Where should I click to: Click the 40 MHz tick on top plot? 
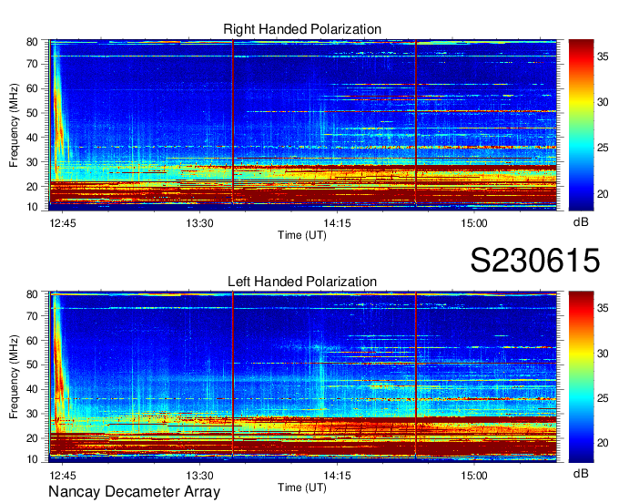click(32, 138)
